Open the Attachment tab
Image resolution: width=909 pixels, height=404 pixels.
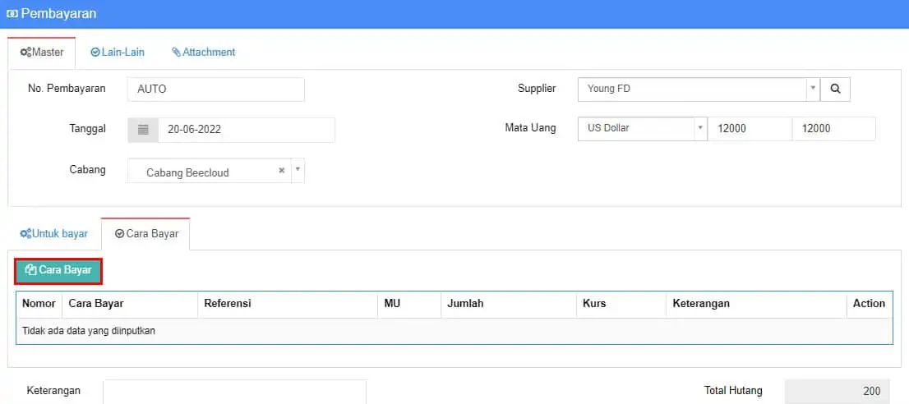tap(204, 52)
